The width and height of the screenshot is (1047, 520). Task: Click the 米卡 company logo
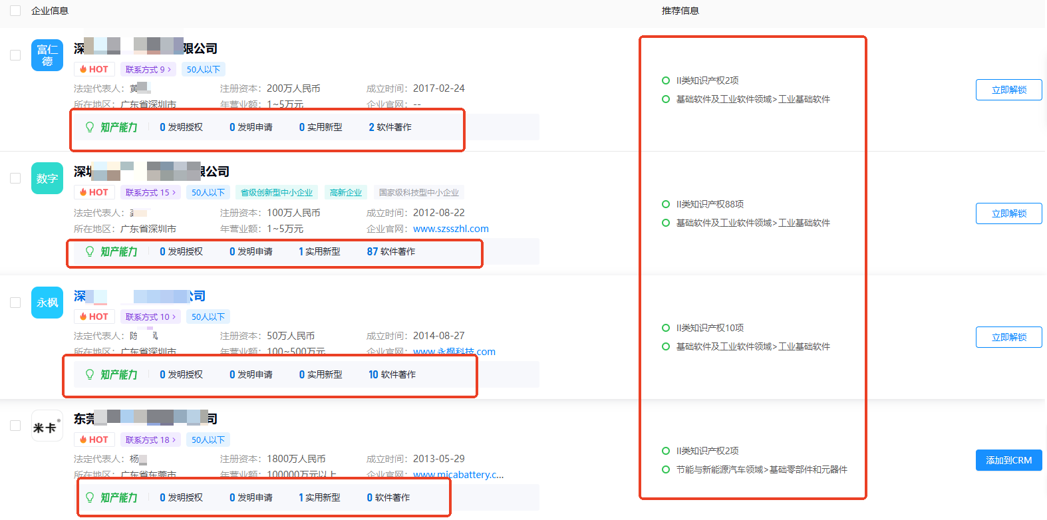47,426
